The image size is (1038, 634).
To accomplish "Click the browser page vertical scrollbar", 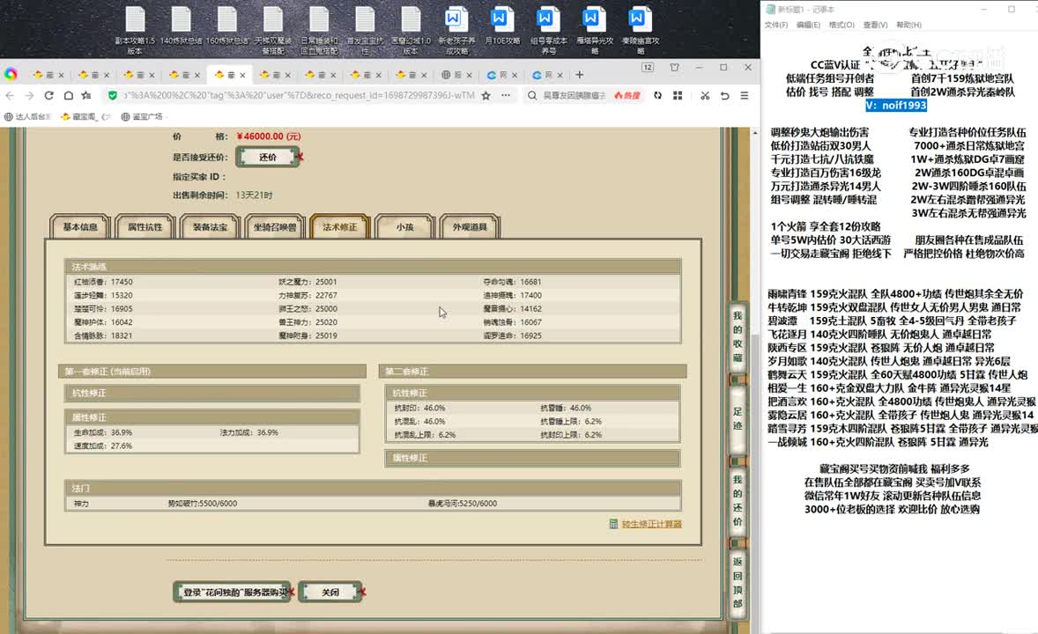I will (x=754, y=380).
